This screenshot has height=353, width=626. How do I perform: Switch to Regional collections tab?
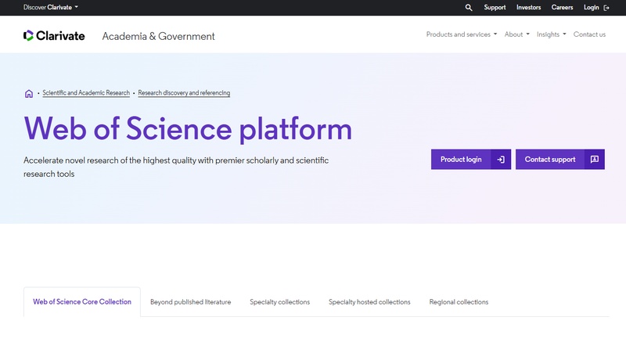point(459,302)
